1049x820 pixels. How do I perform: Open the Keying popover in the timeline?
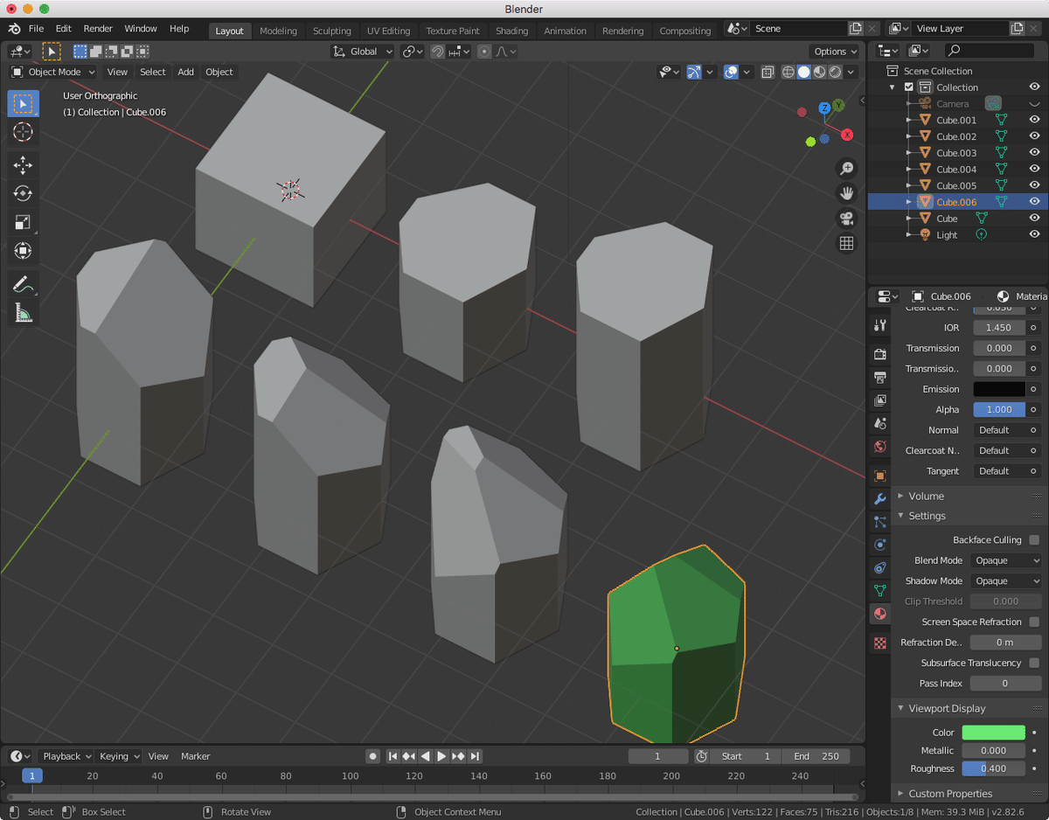click(119, 756)
